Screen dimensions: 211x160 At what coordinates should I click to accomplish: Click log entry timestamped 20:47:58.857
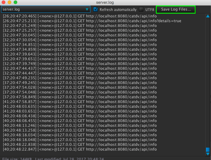(x=80, y=102)
